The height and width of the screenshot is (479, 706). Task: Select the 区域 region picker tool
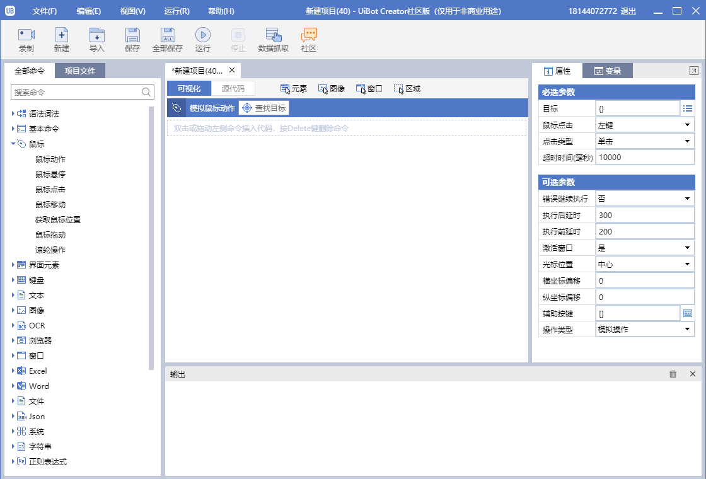point(407,89)
